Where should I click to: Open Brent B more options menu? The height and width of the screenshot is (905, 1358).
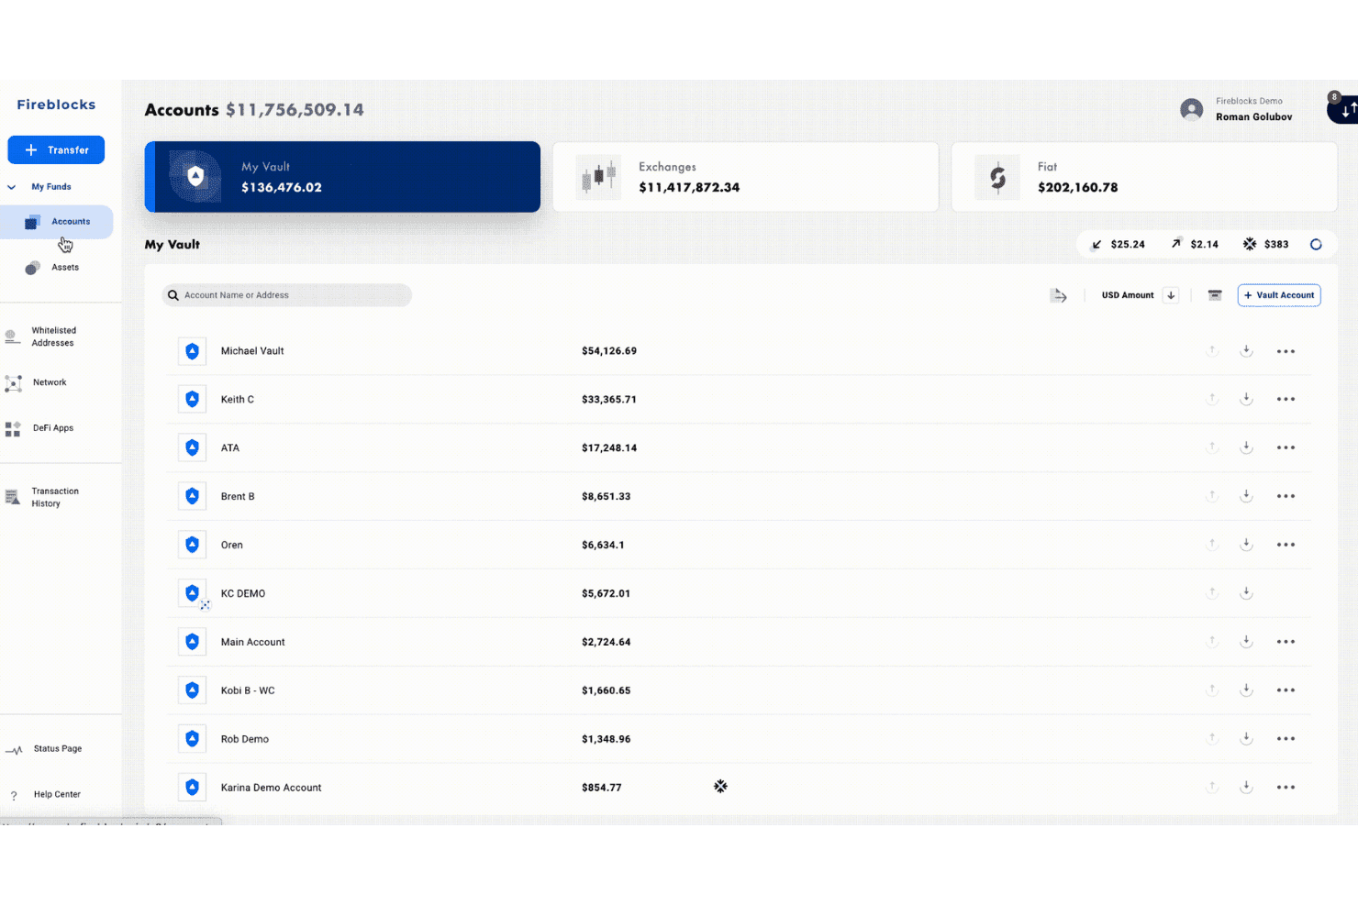1286,497
